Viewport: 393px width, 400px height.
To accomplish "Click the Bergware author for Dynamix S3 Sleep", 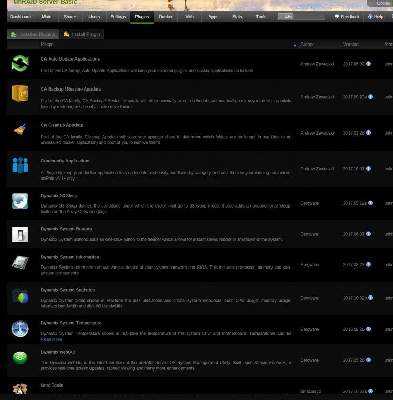I will 309,203.
